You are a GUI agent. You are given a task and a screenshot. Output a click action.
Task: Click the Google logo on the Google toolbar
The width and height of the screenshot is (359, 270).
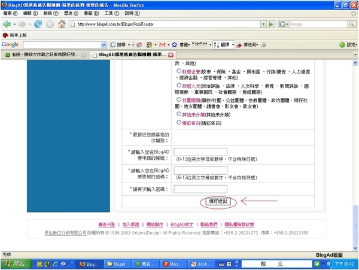(x=10, y=44)
